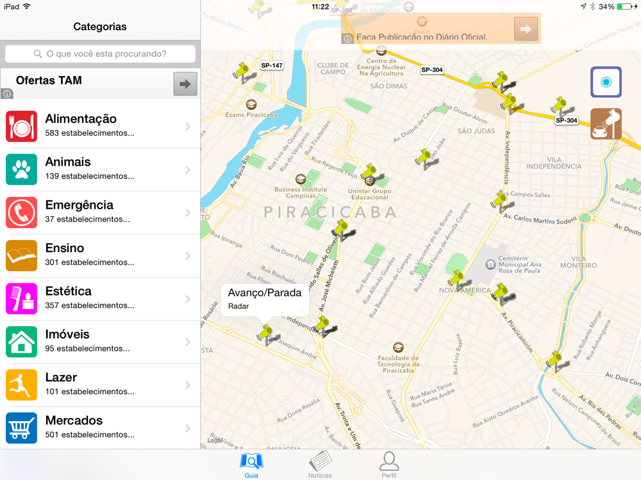Tap the yellow Lazer runner icon
Screen dimensions: 641x480
click(x=21, y=385)
